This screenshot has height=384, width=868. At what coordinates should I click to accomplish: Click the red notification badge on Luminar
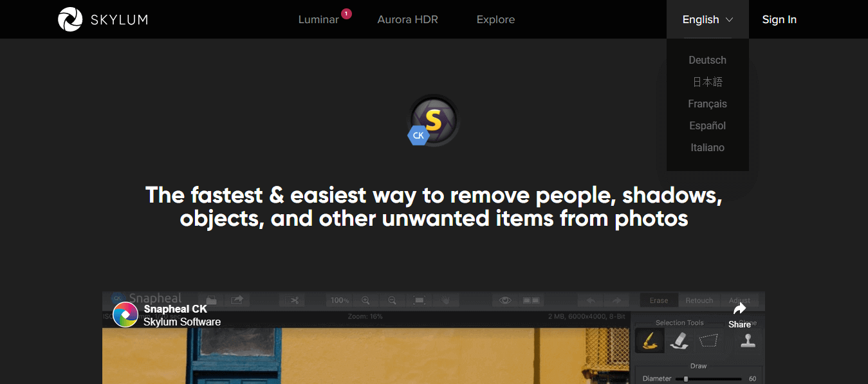(x=346, y=13)
